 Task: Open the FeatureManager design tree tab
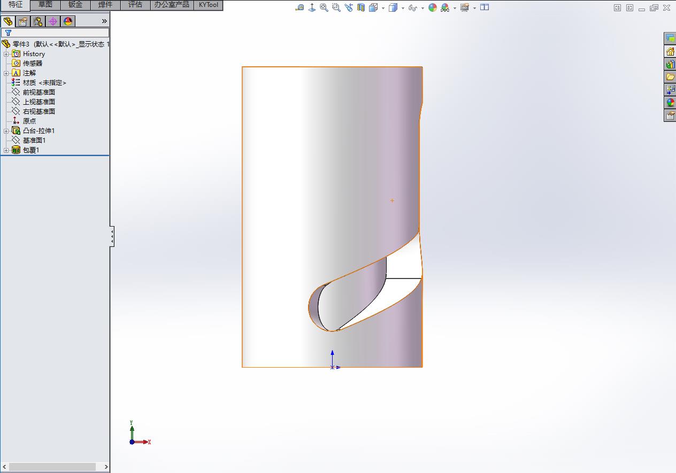(8, 21)
